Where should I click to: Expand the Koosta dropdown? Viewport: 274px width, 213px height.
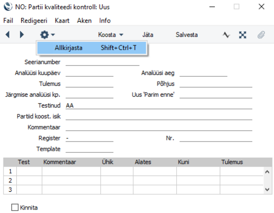[x=110, y=35]
